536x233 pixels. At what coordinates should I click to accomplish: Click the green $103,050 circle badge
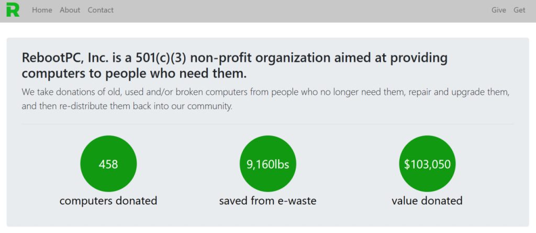[x=427, y=164]
